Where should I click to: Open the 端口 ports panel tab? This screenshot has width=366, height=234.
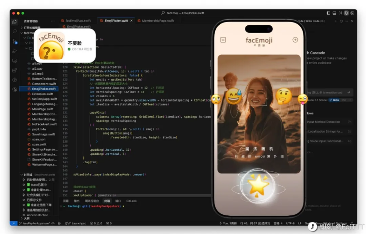point(118,201)
